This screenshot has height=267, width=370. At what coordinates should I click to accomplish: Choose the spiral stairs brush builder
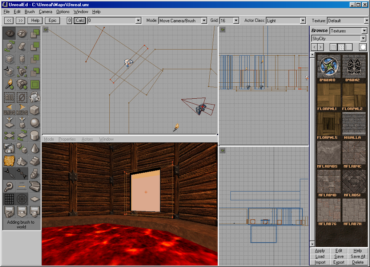pyautogui.click(x=35, y=174)
